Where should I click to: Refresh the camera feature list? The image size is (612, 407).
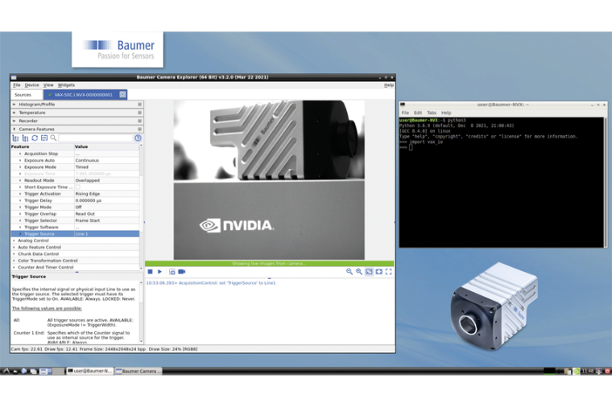pyautogui.click(x=35, y=138)
